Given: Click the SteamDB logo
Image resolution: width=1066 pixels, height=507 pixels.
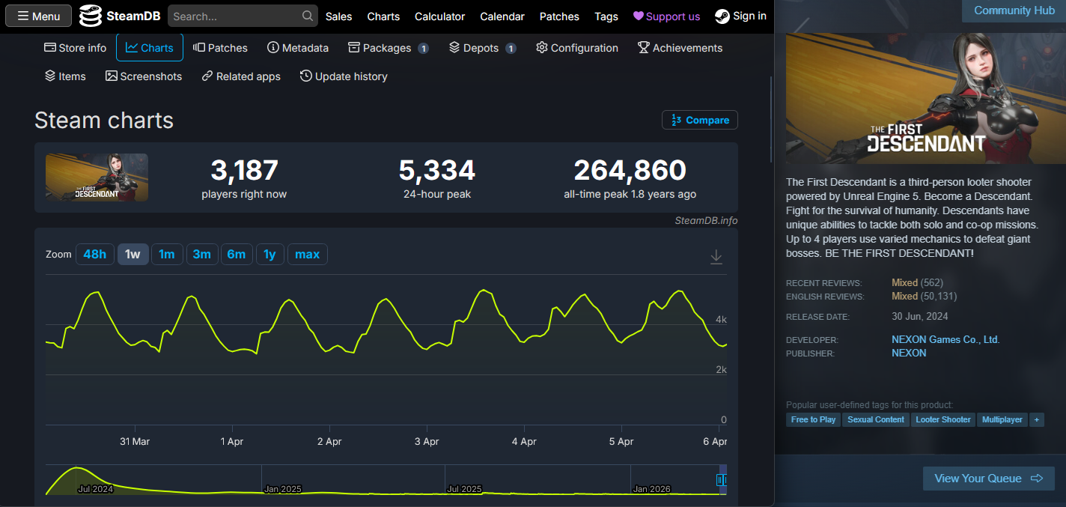Looking at the screenshot, I should [x=120, y=16].
